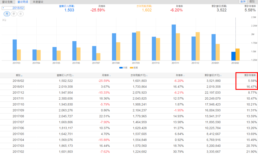Select the 年度營收 tab
The width and height of the screenshot is (258, 154).
[38, 2]
